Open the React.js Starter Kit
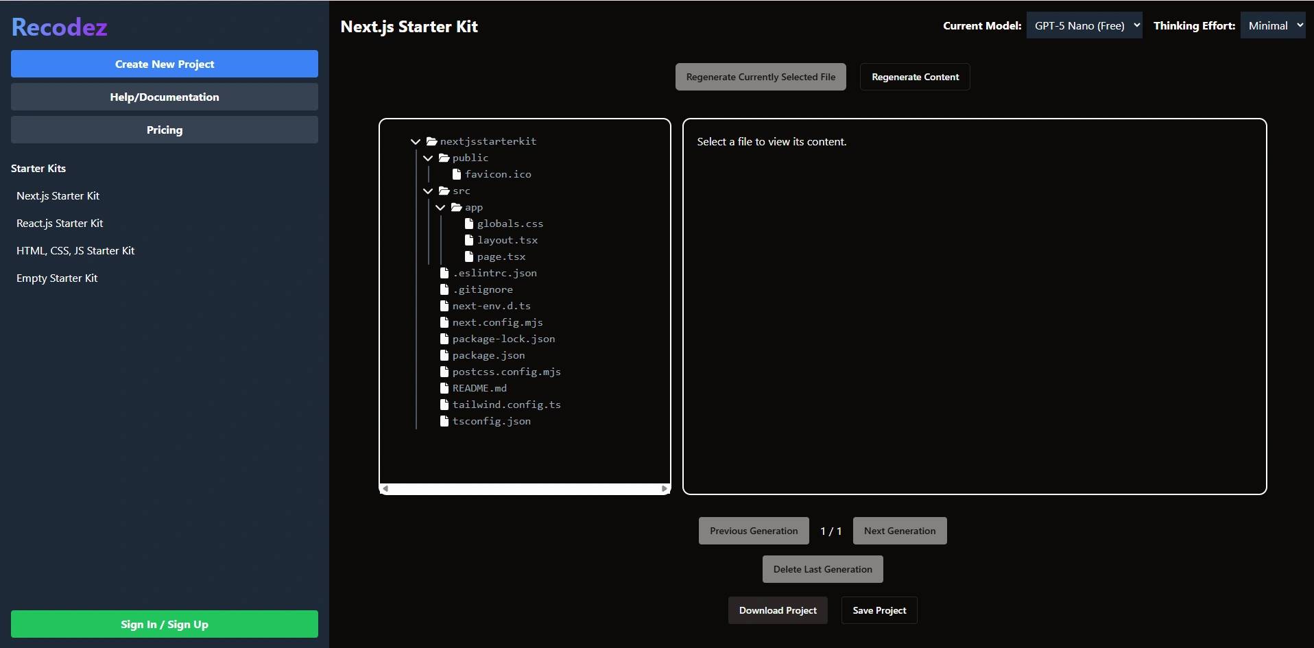1314x648 pixels. click(x=60, y=224)
